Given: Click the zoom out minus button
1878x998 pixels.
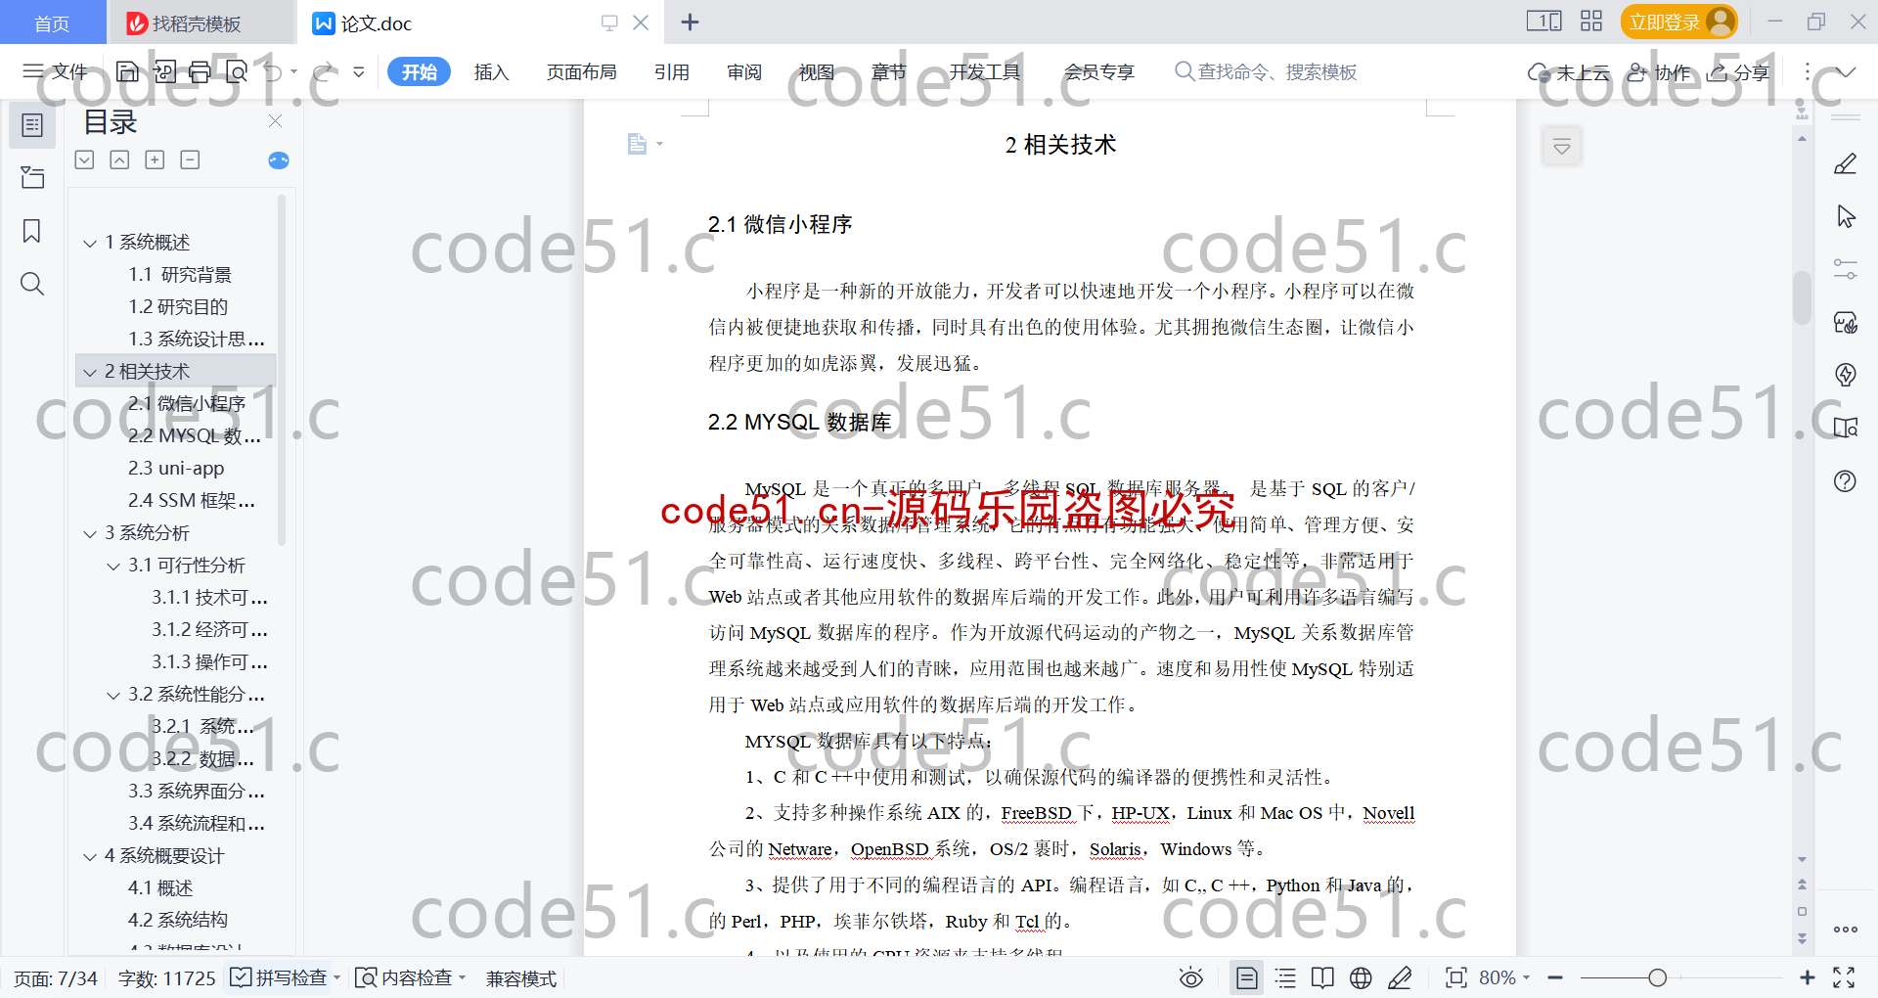Looking at the screenshot, I should (x=1555, y=977).
